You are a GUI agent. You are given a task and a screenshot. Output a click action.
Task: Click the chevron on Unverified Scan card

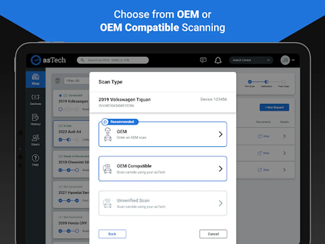coord(220,203)
